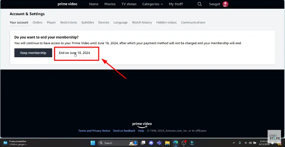Go to Home in the top navigation
Image resolution: width=285 pixels, height=147 pixels.
click(x=94, y=4)
